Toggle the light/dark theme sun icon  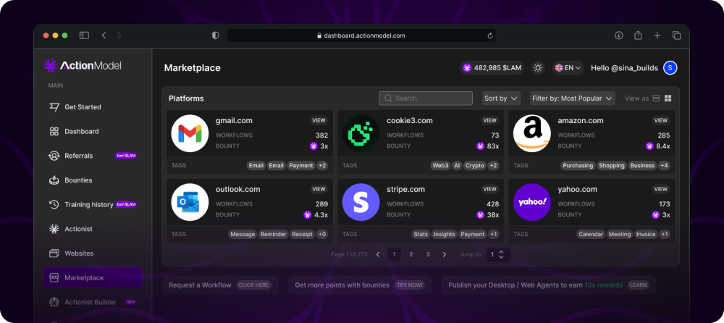point(537,68)
